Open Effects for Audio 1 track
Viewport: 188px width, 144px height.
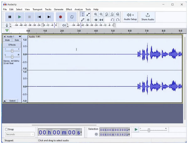(x=12, y=45)
